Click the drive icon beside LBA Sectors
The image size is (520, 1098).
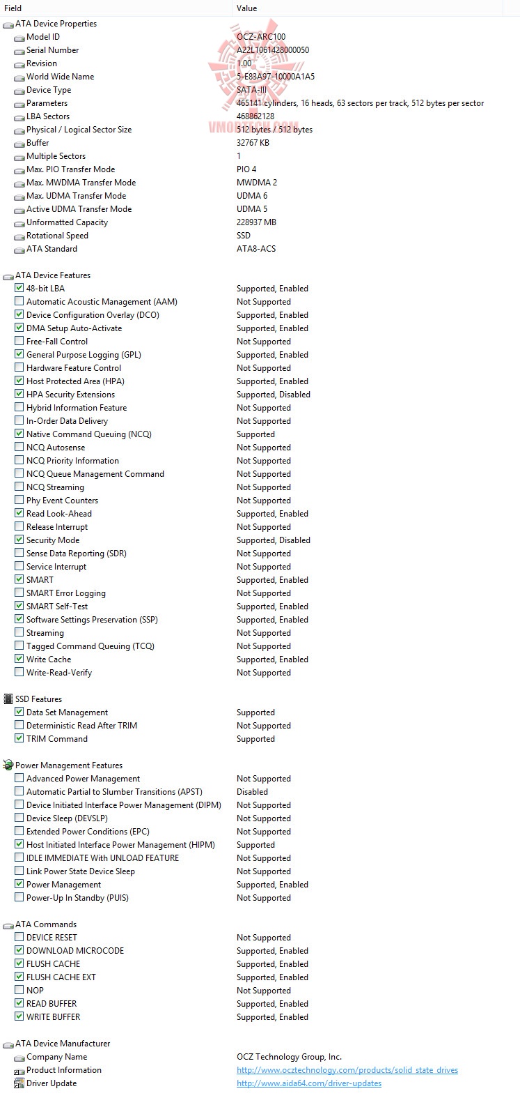pyautogui.click(x=19, y=116)
